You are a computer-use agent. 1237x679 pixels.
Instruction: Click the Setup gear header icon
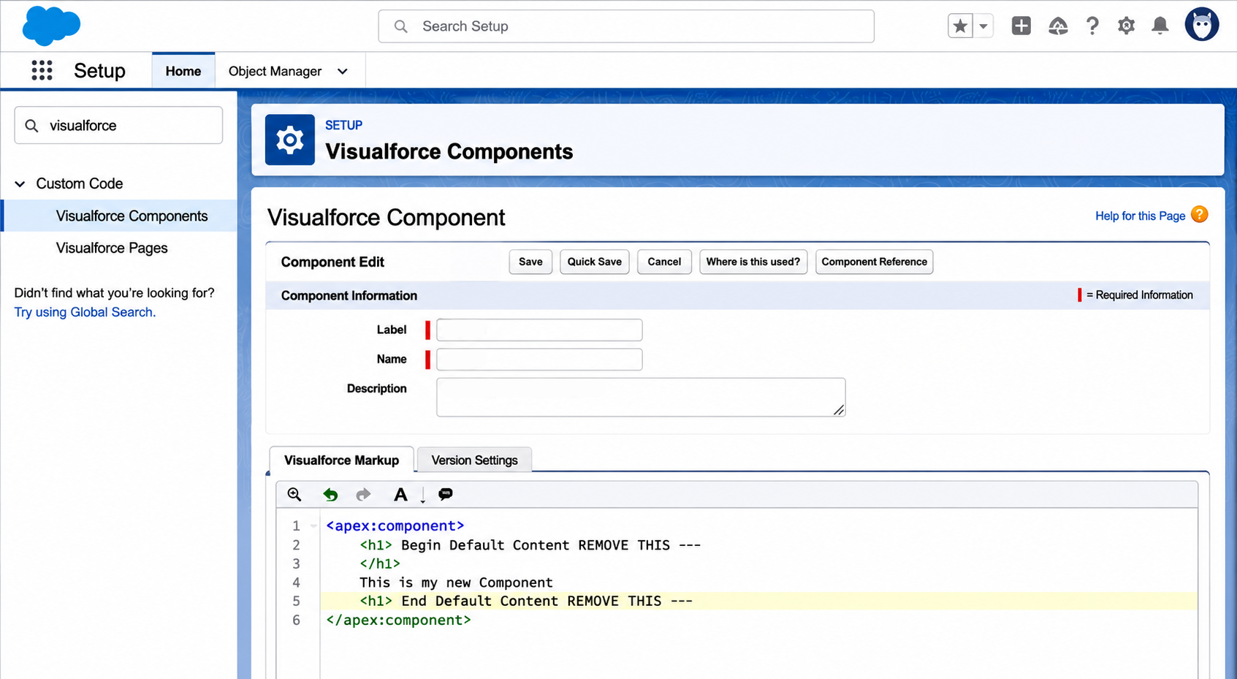(290, 140)
